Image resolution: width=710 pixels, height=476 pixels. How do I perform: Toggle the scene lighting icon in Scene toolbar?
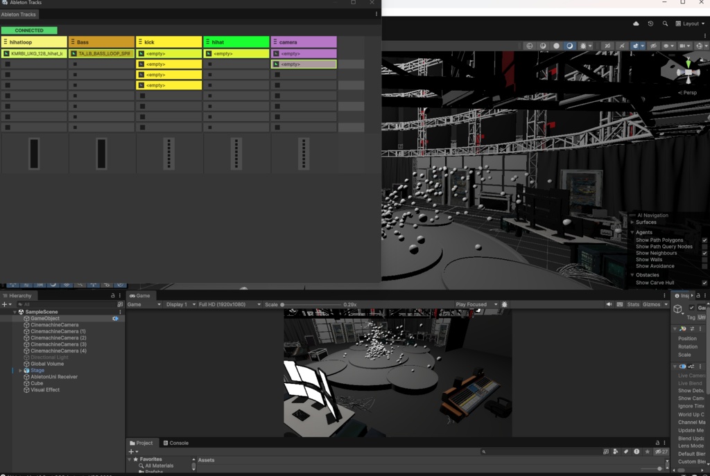coord(570,46)
